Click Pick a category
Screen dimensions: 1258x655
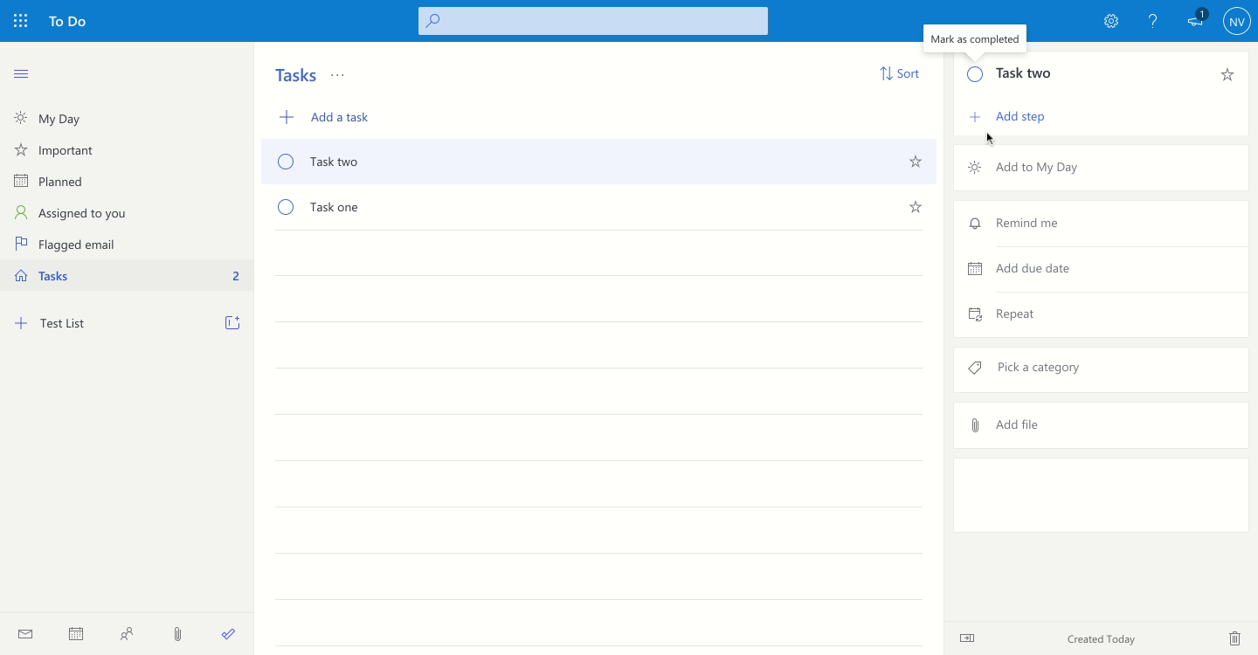pos(1038,367)
